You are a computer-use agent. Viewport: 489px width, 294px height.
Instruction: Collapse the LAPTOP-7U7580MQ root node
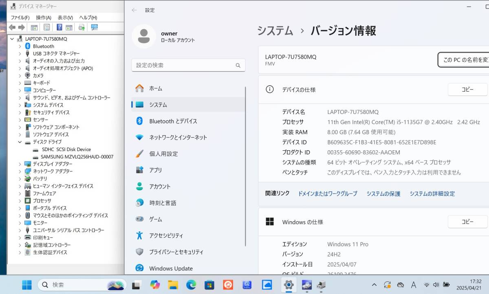coord(12,39)
